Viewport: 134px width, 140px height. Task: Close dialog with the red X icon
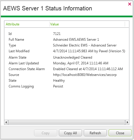(x=130, y=4)
